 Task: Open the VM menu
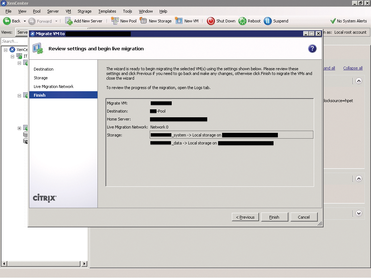[68, 11]
